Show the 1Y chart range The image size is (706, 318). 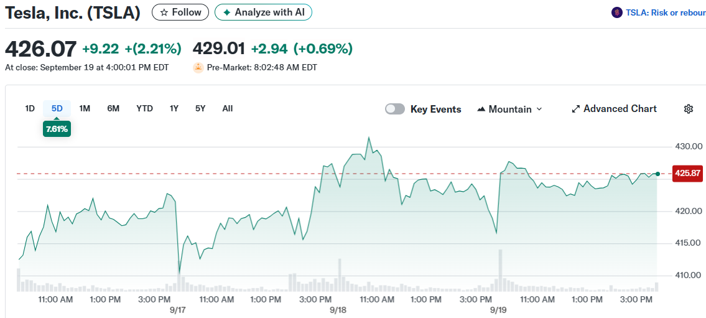pos(174,108)
